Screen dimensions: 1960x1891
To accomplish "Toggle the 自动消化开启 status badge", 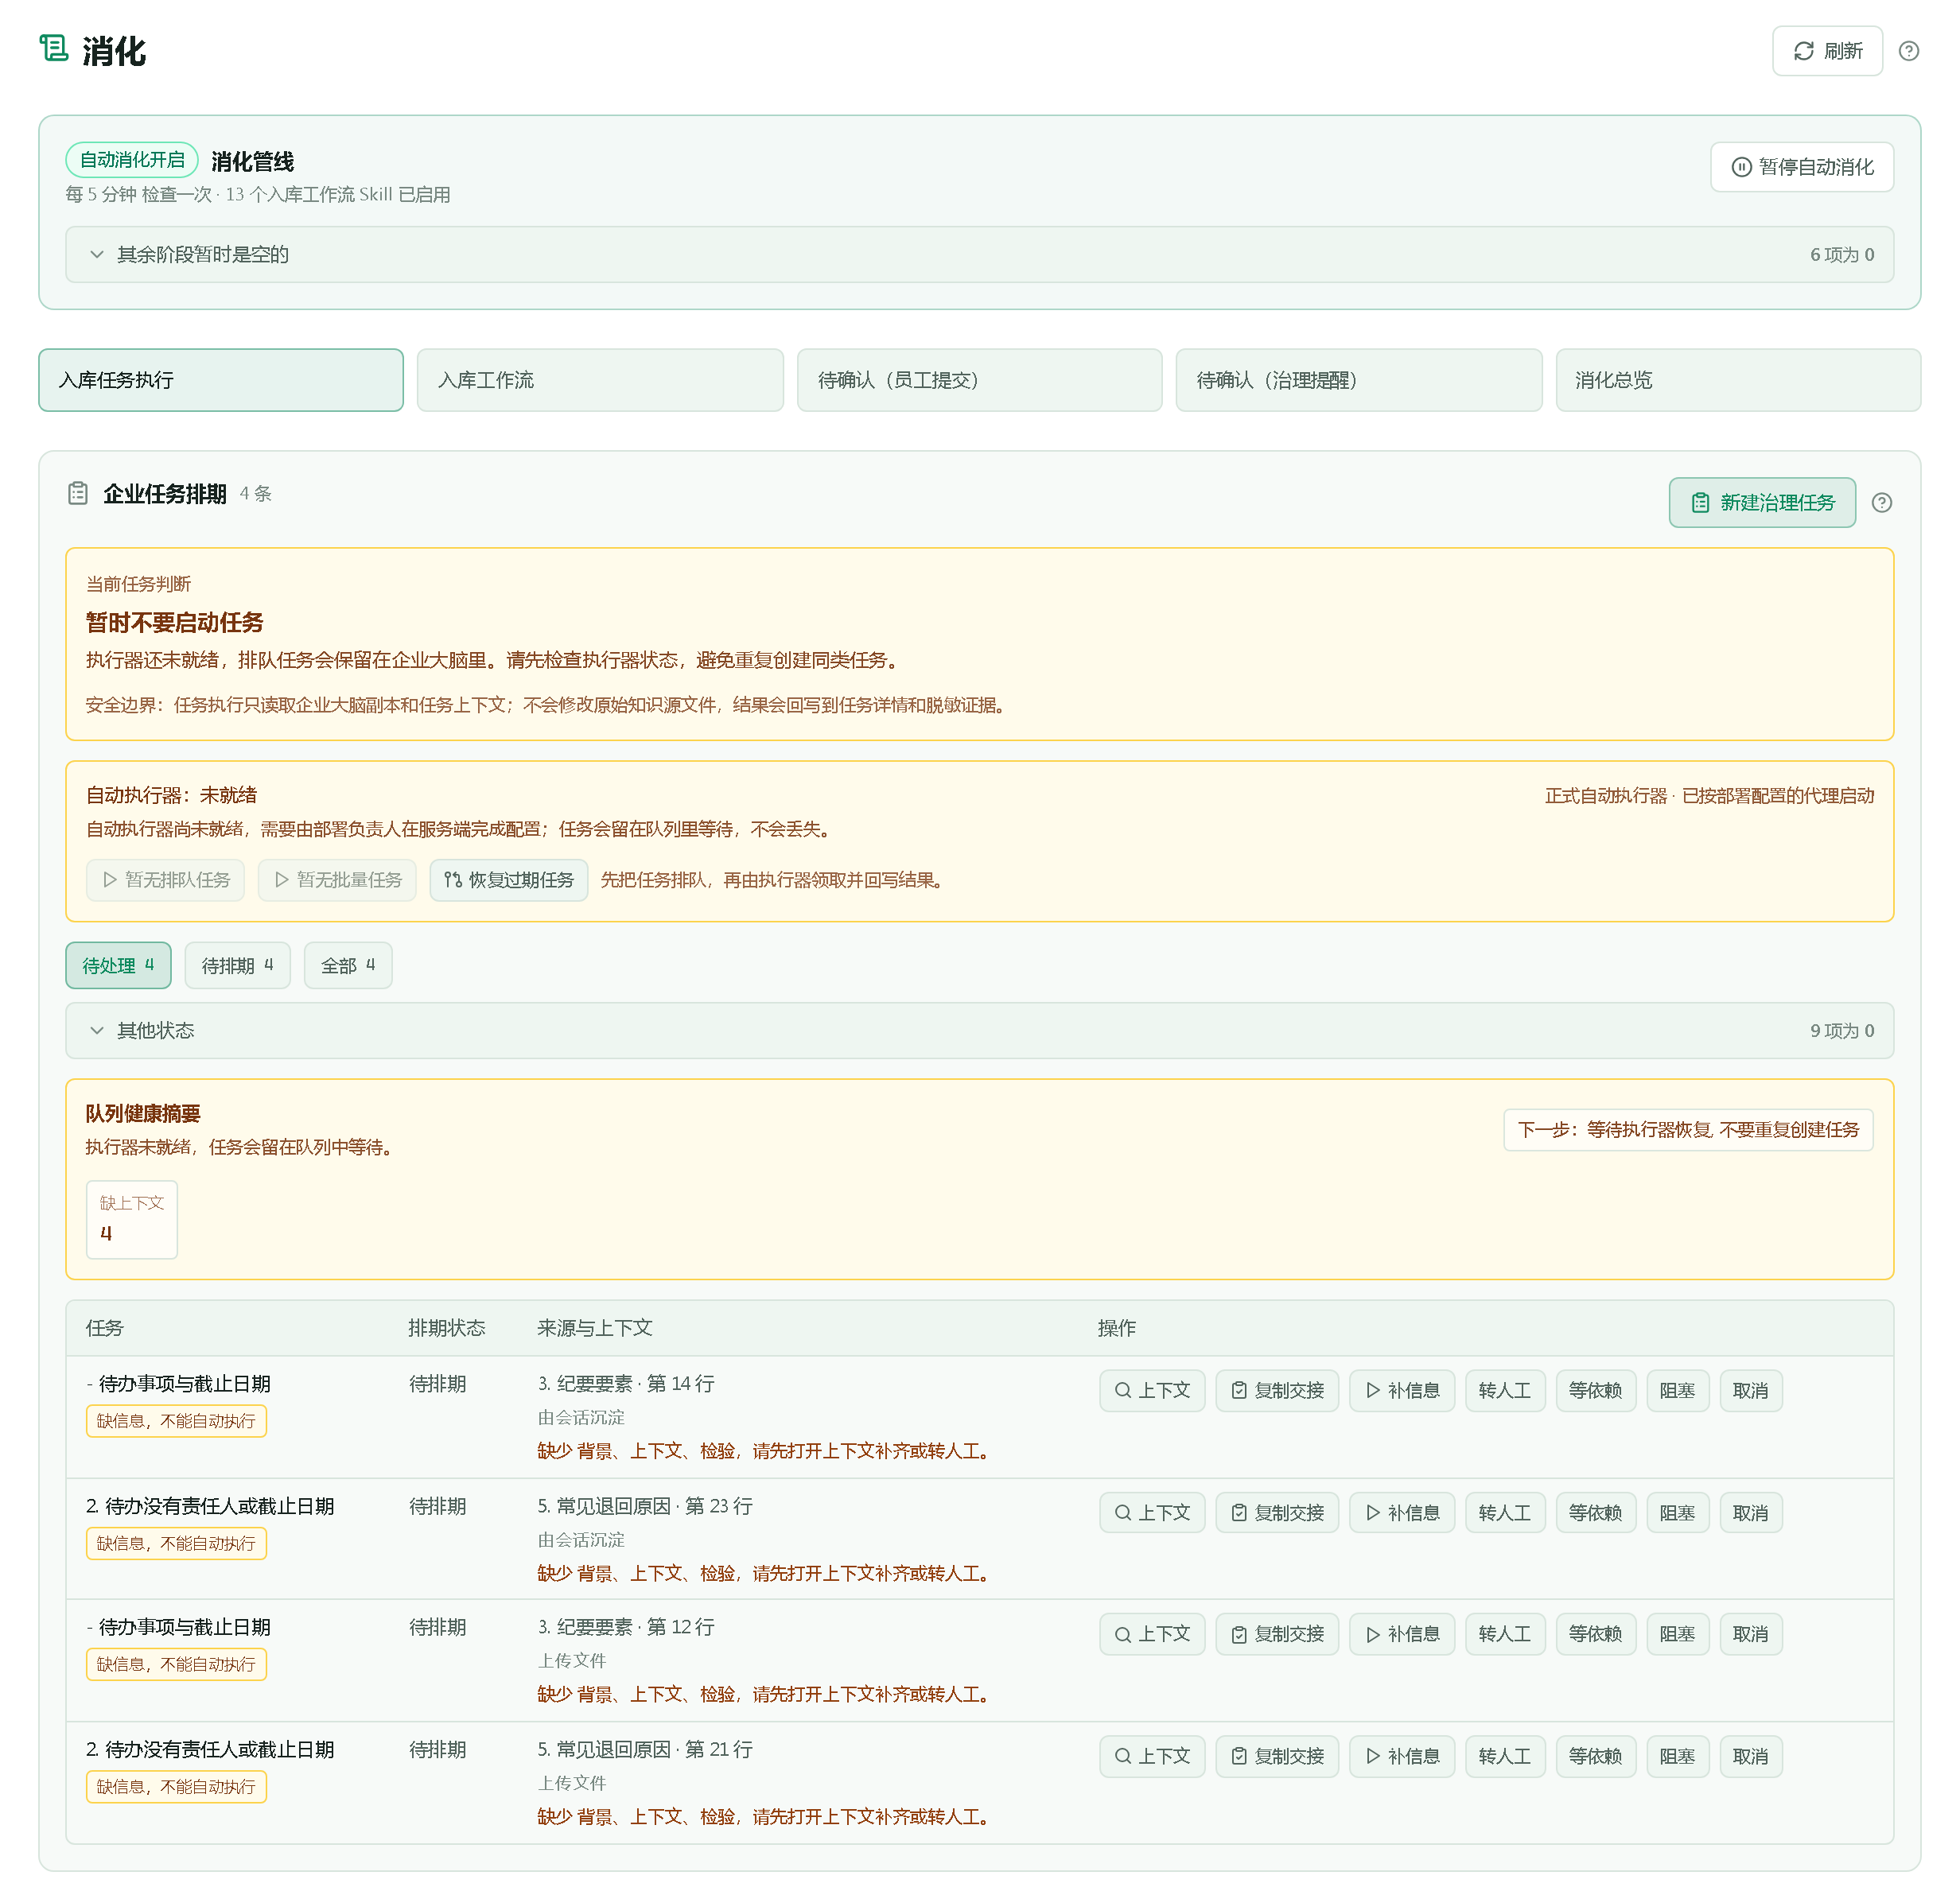I will 132,160.
